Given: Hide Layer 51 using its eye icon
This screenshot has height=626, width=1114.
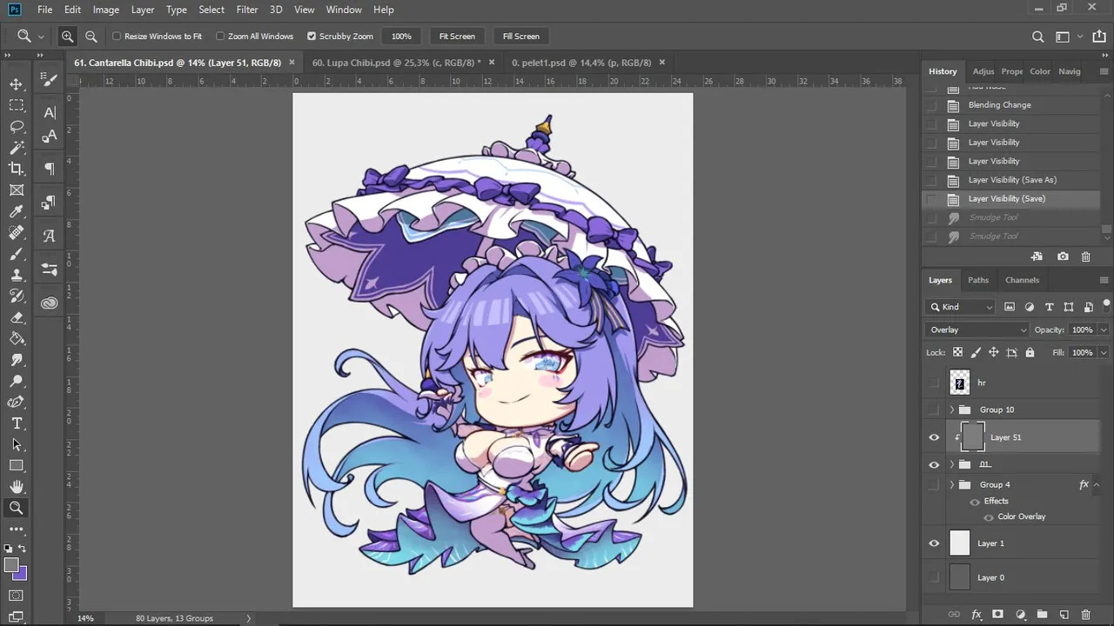Looking at the screenshot, I should [934, 437].
